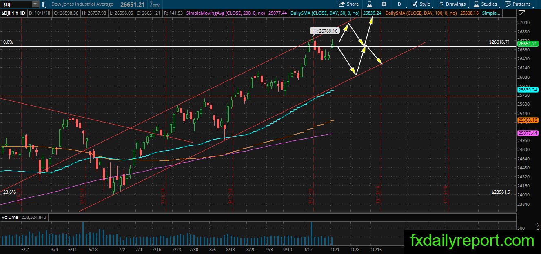
Task: Open the Studies menu
Action: coord(485,4)
